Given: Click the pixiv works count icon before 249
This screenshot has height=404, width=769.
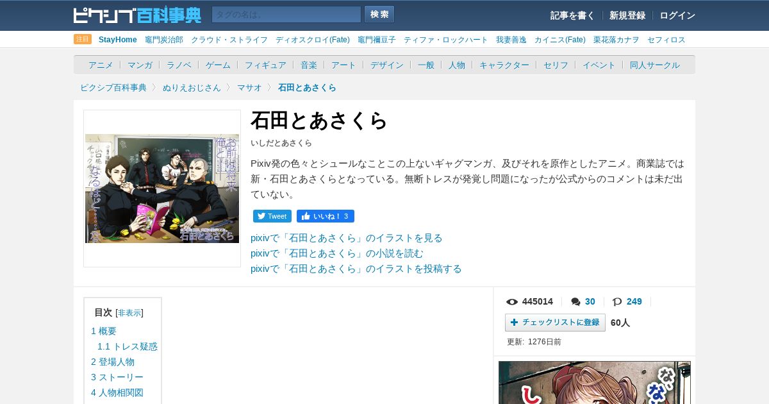Looking at the screenshot, I should (617, 302).
